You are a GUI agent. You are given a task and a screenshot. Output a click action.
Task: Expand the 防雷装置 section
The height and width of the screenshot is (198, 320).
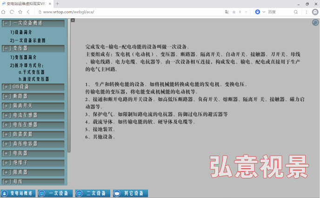coord(33,134)
